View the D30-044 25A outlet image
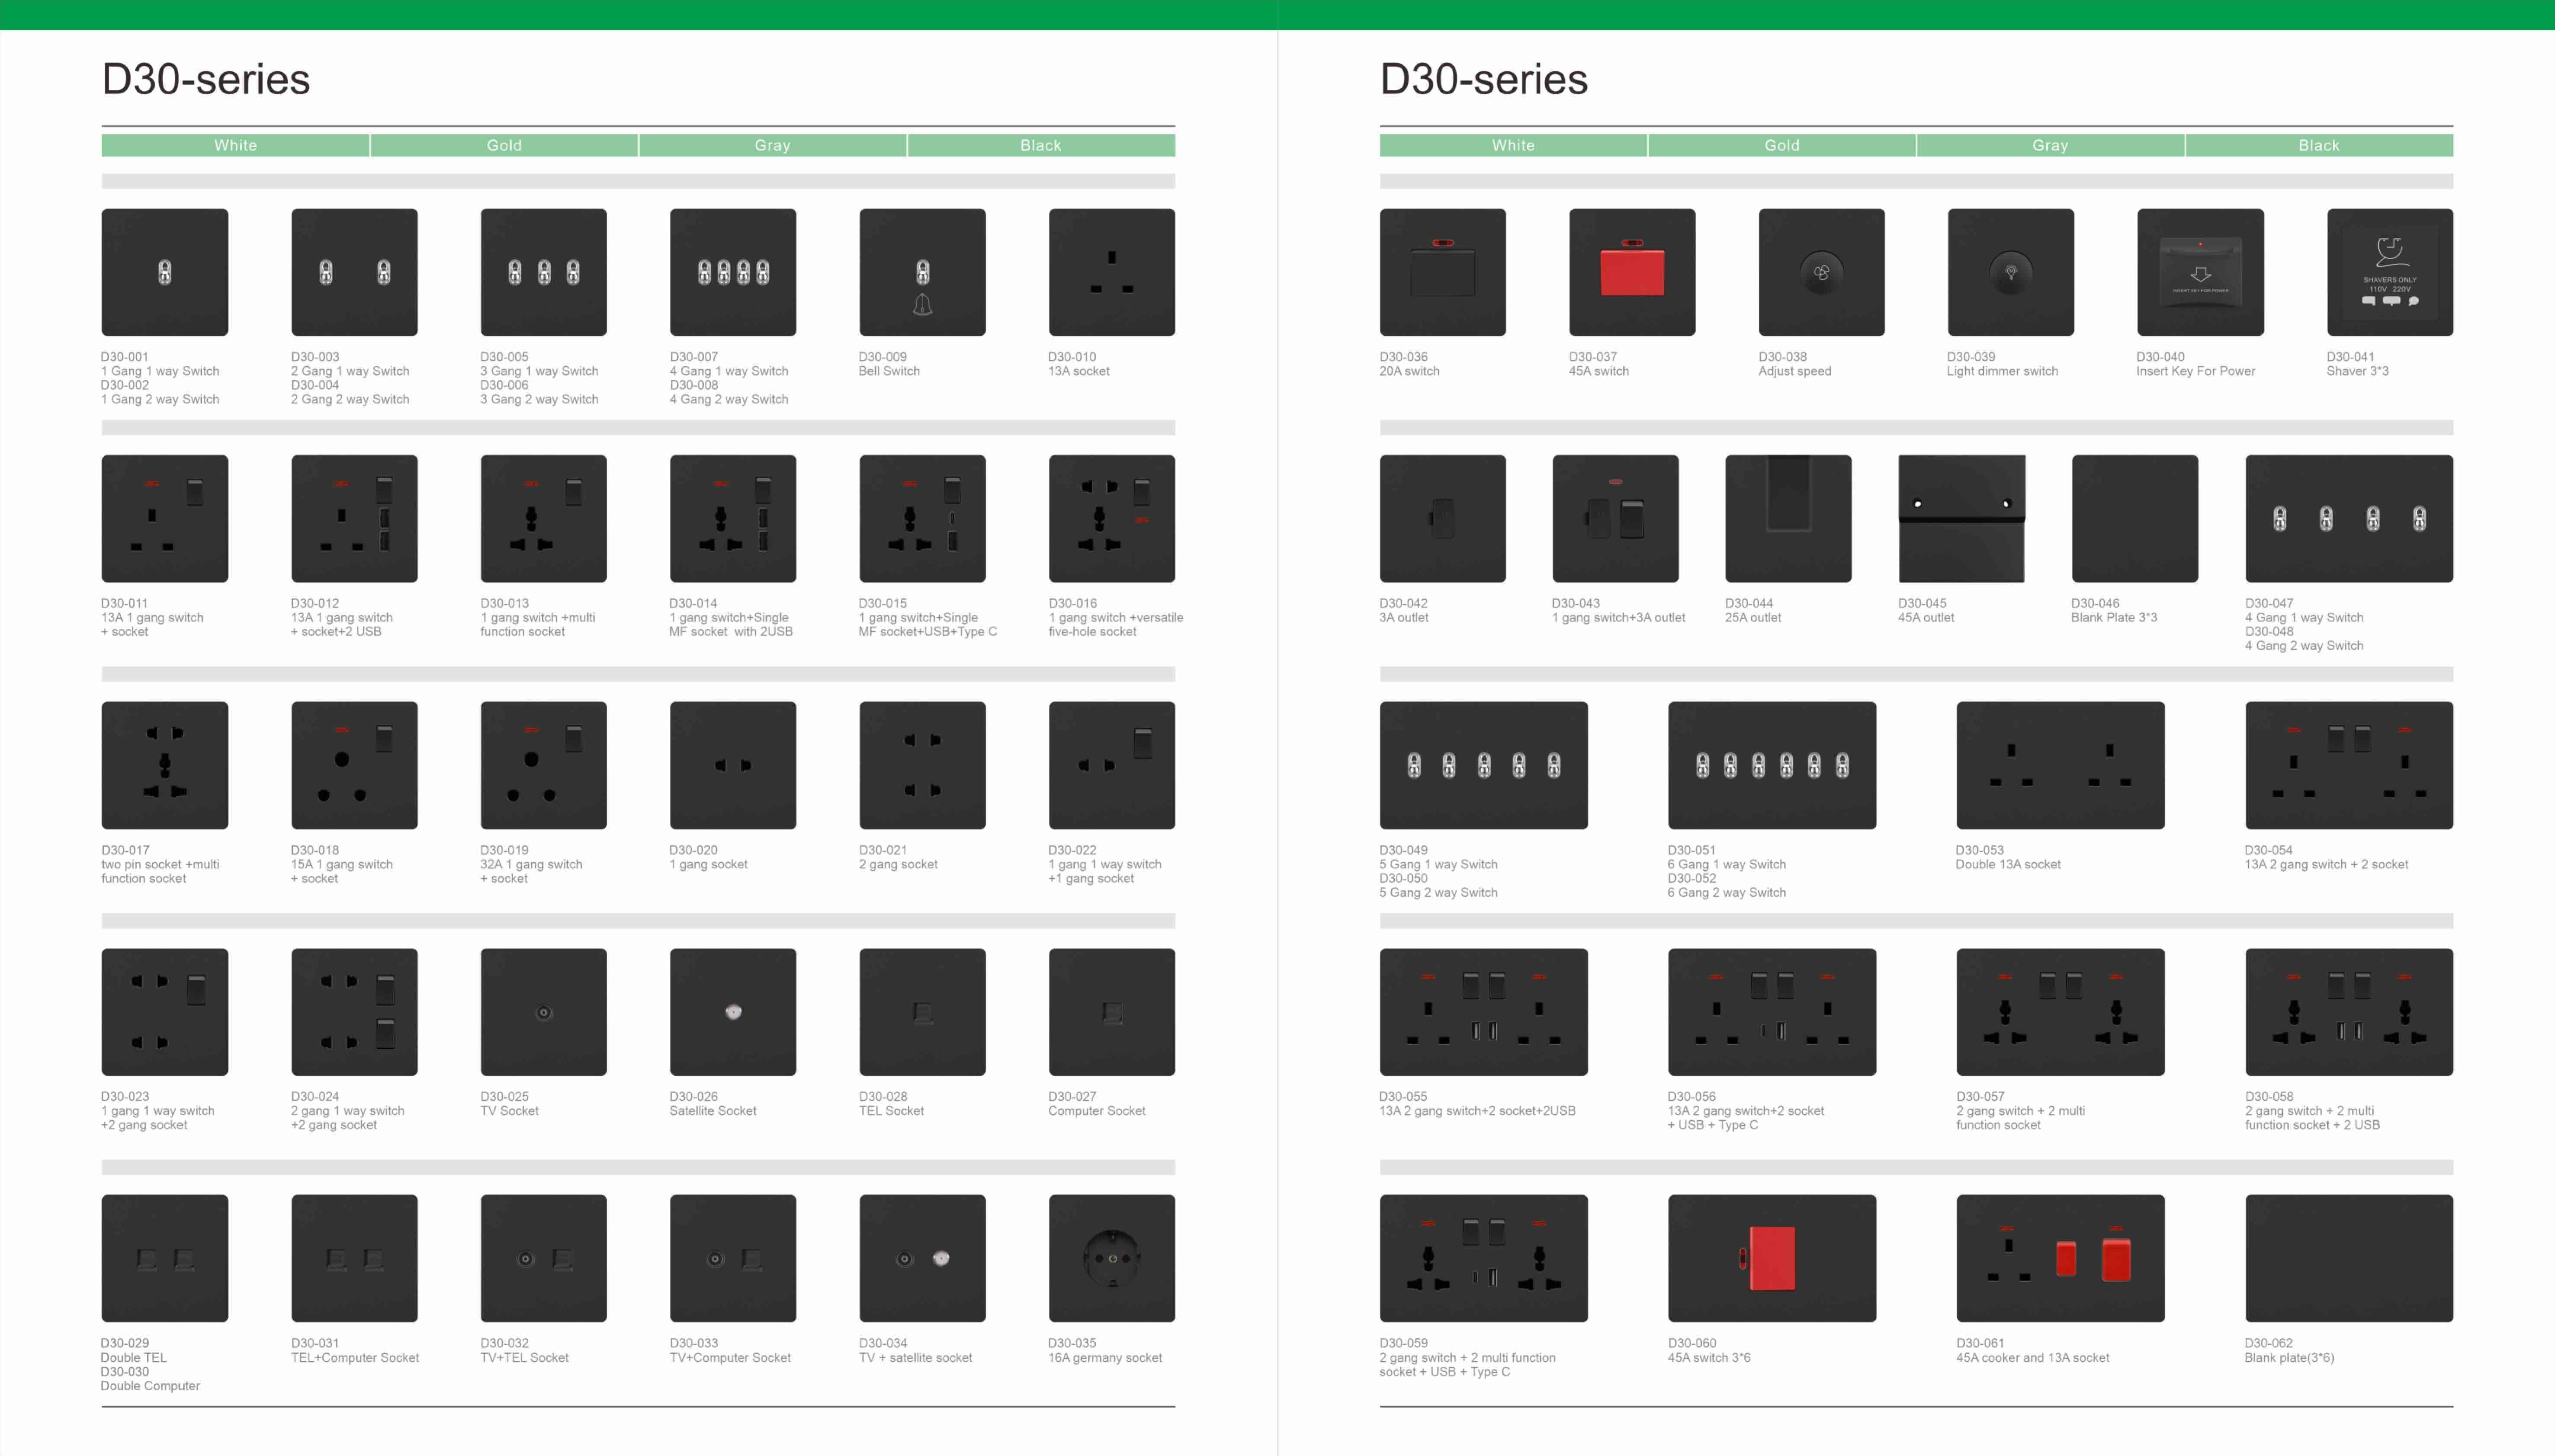This screenshot has height=1456, width=2555. click(1789, 518)
